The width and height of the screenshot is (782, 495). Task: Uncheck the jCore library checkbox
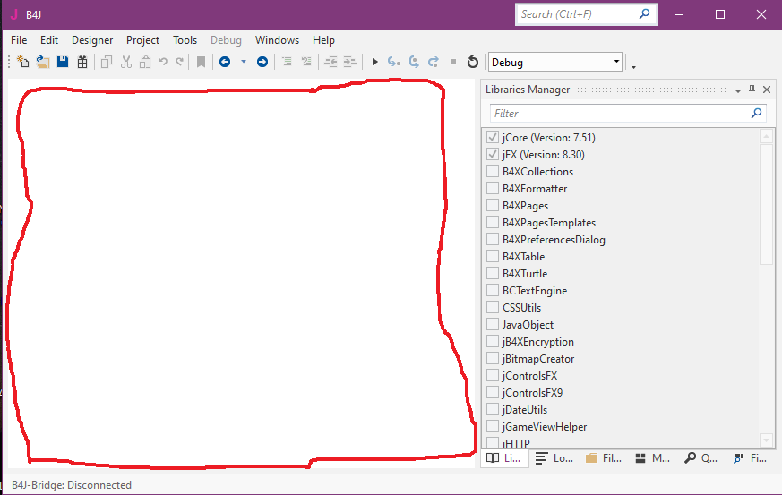[493, 137]
